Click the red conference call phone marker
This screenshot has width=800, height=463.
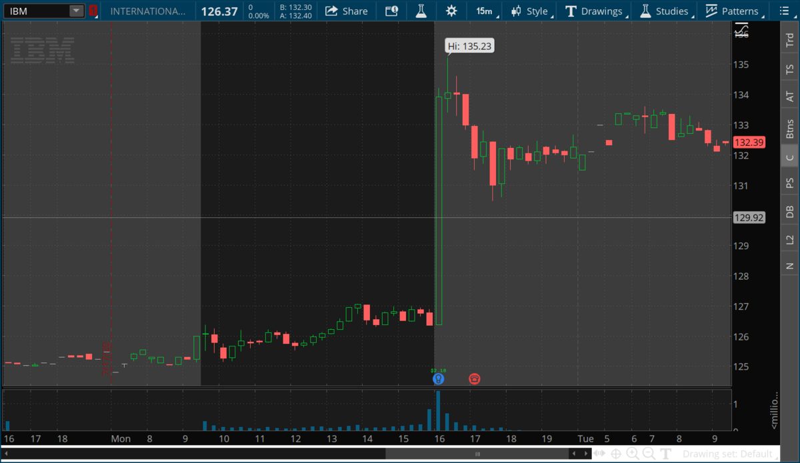tap(474, 378)
